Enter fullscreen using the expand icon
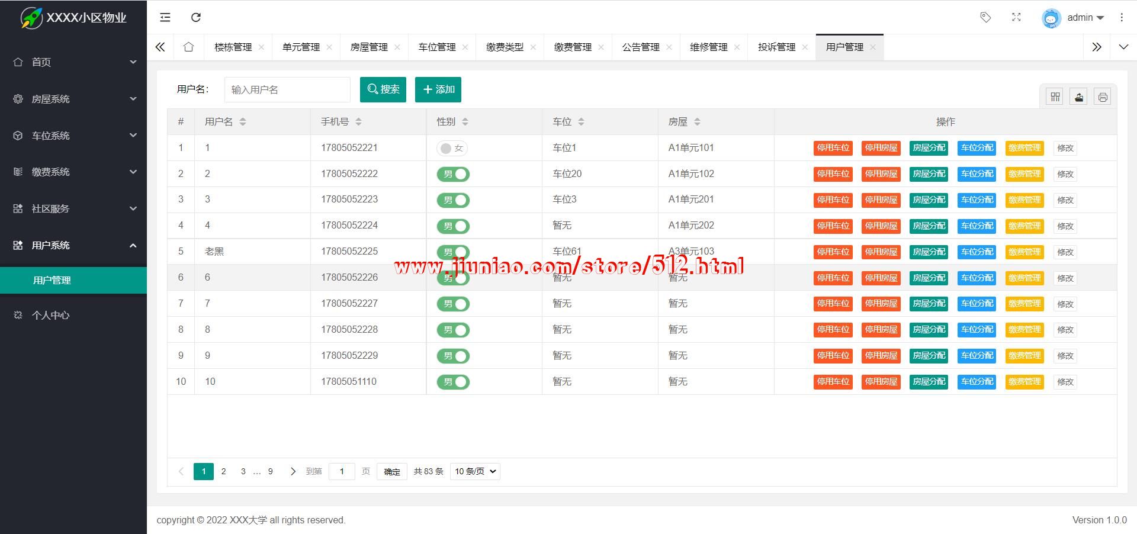This screenshot has height=534, width=1137. 1016,18
